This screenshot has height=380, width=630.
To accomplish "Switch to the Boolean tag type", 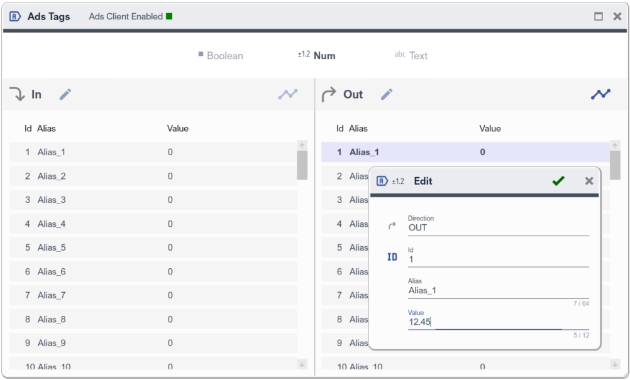I will 220,55.
